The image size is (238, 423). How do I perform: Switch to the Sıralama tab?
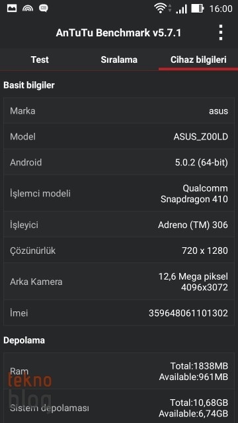click(119, 59)
